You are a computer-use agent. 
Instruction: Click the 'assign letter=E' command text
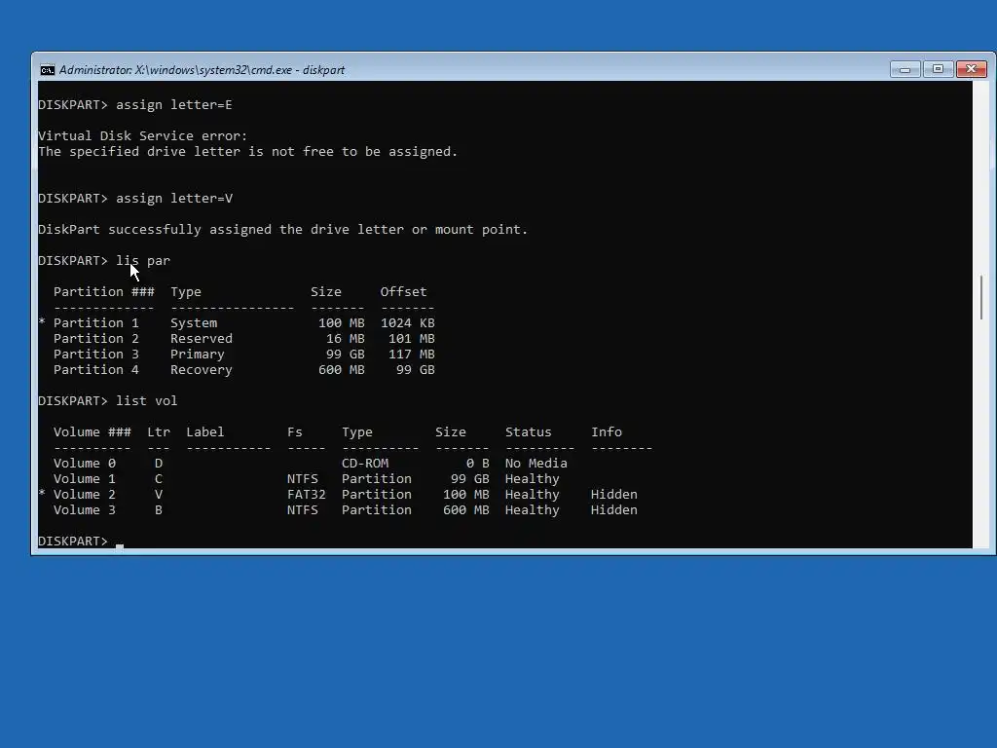(x=174, y=104)
